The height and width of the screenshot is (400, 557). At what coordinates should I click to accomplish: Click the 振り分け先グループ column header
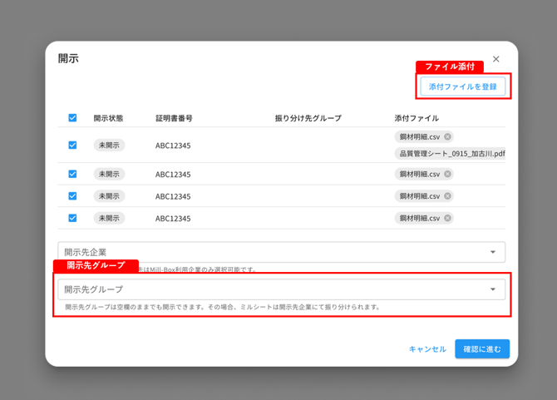(x=308, y=118)
